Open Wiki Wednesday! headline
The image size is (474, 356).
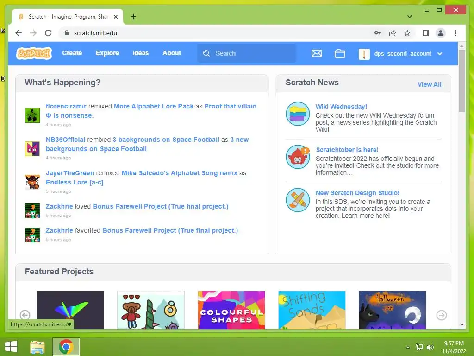341,107
